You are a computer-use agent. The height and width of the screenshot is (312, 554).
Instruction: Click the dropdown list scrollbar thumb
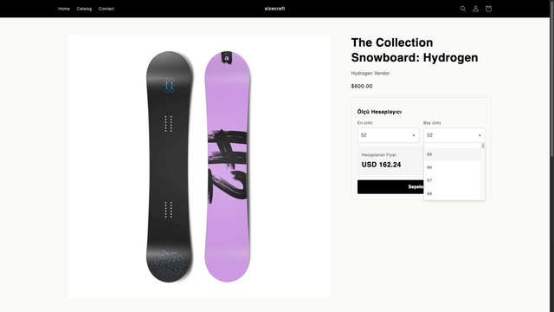[483, 146]
